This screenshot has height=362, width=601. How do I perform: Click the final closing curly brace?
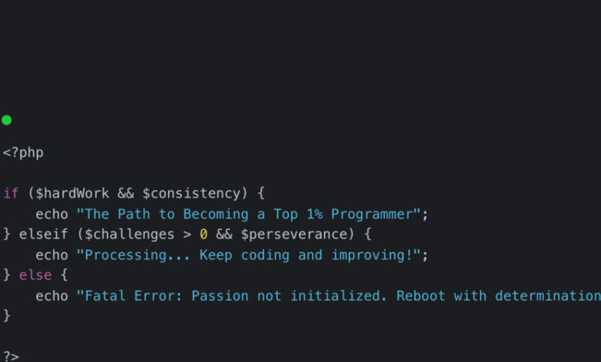tap(6, 316)
